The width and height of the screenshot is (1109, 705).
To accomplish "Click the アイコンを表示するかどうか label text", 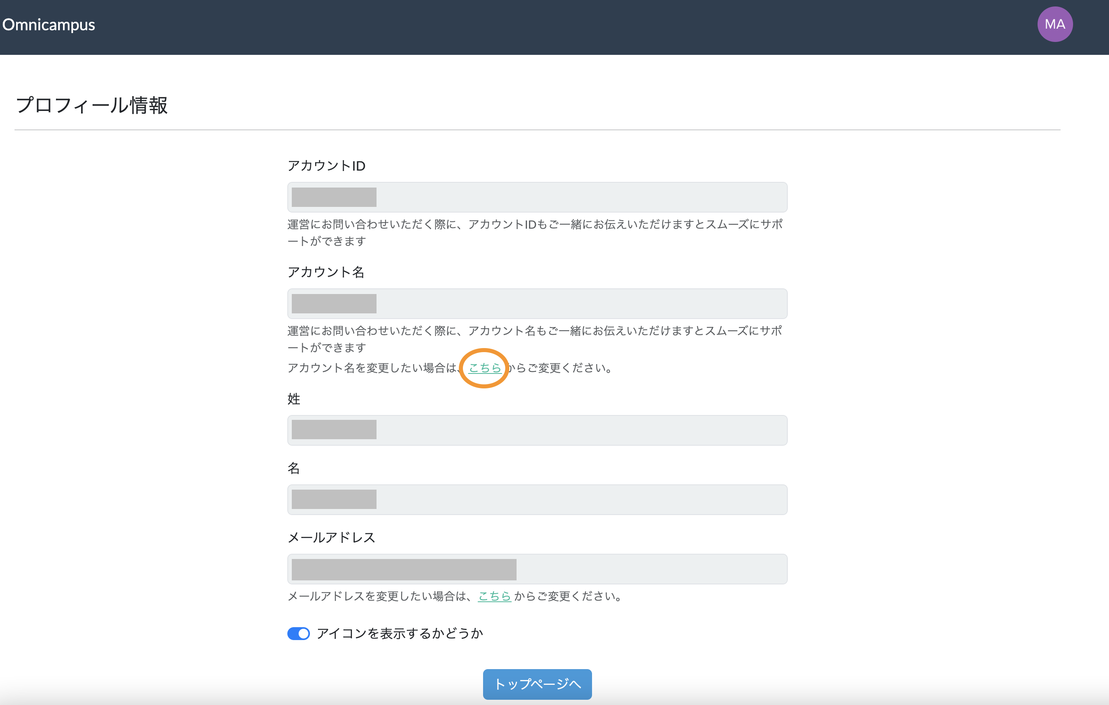I will coord(399,634).
